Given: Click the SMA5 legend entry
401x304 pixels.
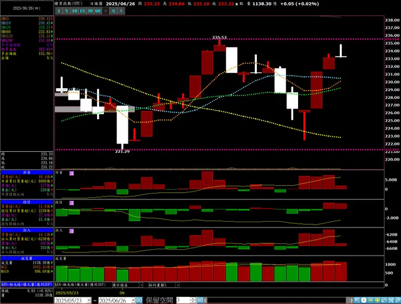Looking at the screenshot, I should point(27,18).
